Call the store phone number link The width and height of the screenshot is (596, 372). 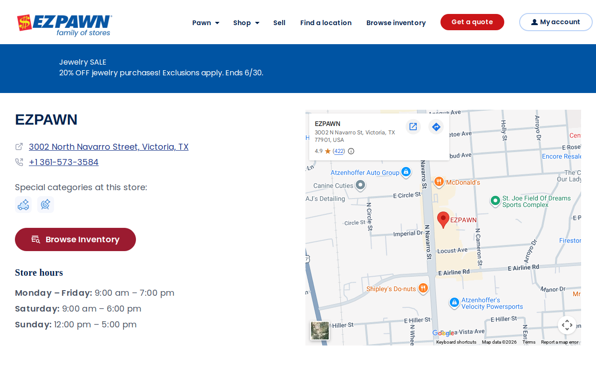point(64,162)
